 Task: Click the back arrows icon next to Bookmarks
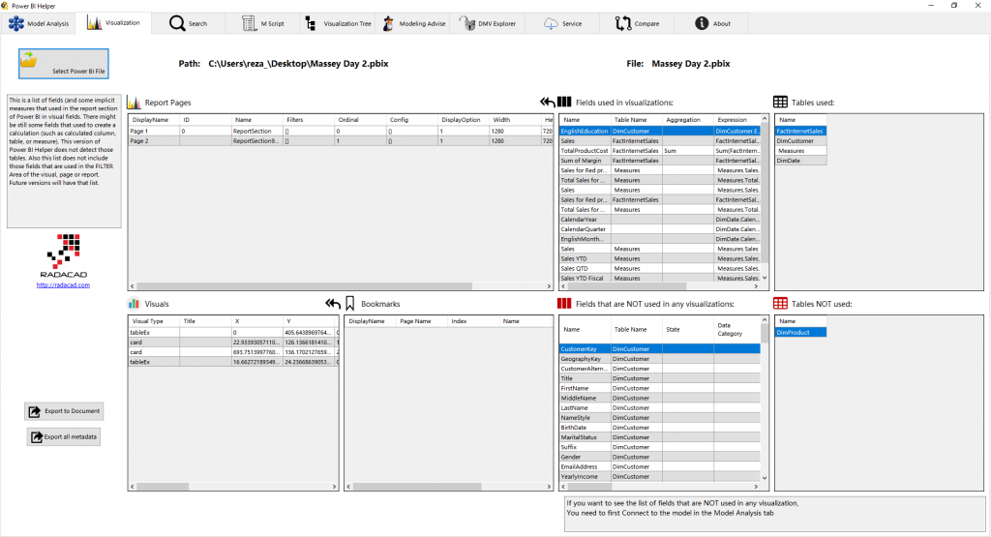pyautogui.click(x=332, y=304)
